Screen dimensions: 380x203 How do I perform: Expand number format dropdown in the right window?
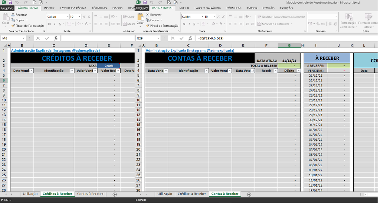pos(336,17)
